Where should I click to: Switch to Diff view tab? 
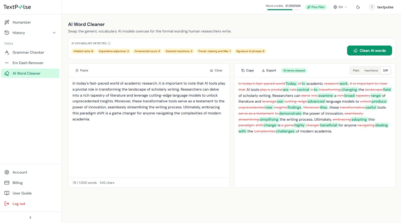click(x=386, y=70)
